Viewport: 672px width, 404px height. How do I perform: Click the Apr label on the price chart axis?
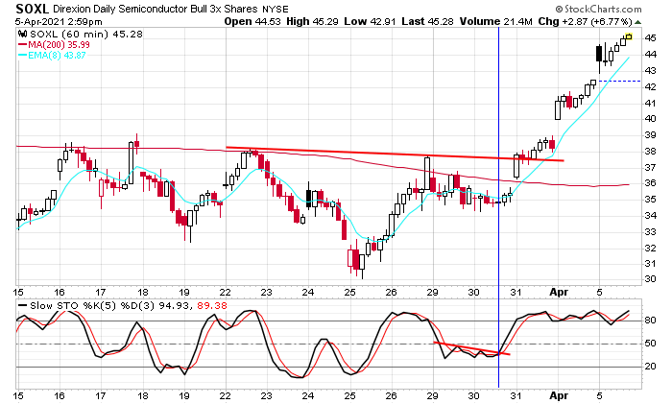tap(559, 292)
